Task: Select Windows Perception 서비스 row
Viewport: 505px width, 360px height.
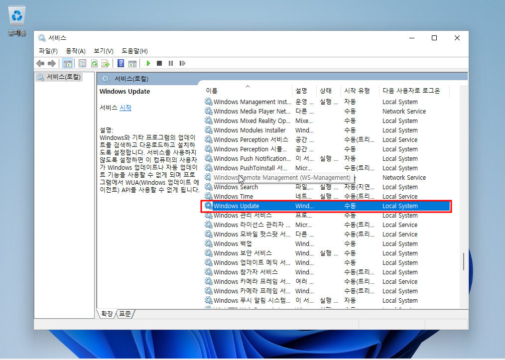Action: tap(327, 139)
